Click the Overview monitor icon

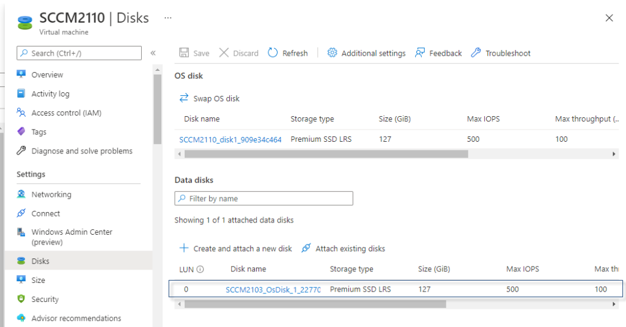(x=21, y=74)
